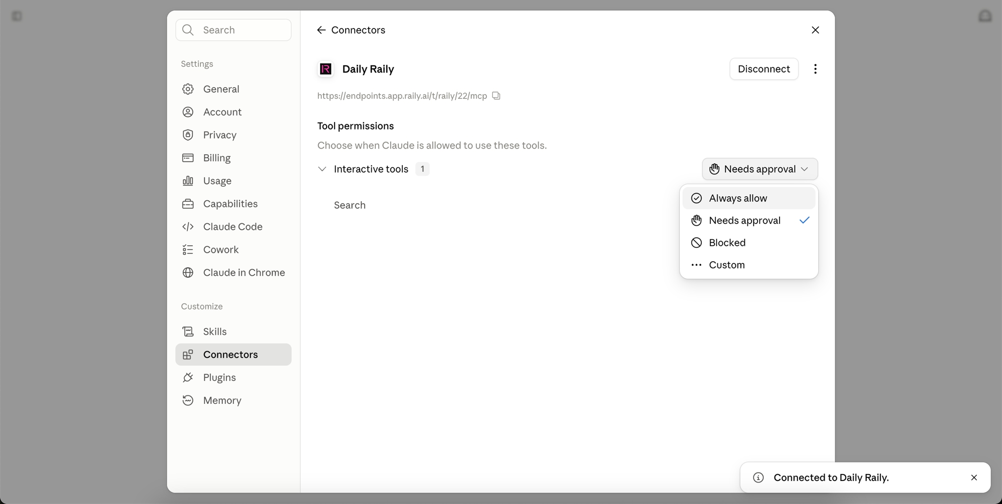
Task: Open the Plugins page
Action: click(x=233, y=377)
